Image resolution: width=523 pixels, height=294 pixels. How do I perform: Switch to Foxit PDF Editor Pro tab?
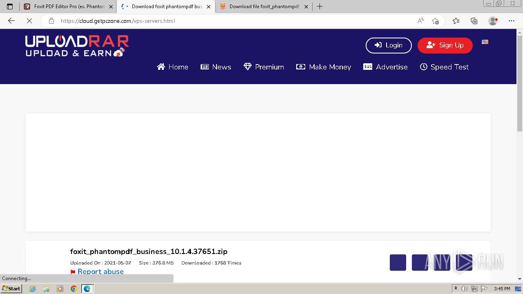pos(68,7)
